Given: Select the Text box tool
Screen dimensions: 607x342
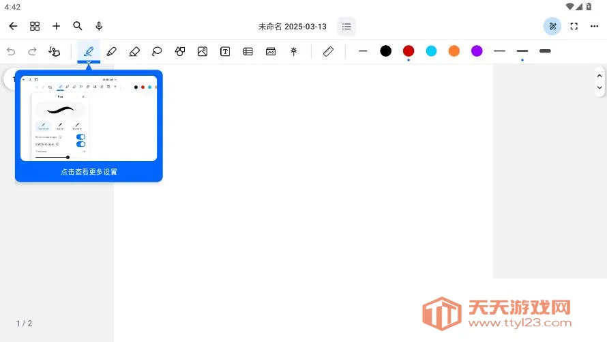Looking at the screenshot, I should (225, 51).
